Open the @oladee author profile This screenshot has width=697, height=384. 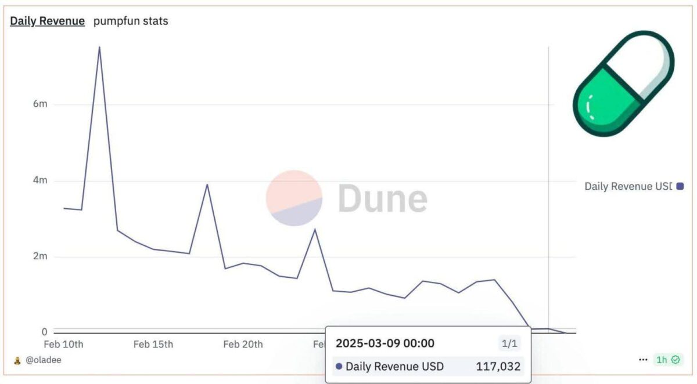pyautogui.click(x=43, y=360)
